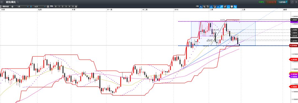The height and width of the screenshot is (103, 298).
Task: Select the pencil drawing tool
Action: pyautogui.click(x=215, y=7)
